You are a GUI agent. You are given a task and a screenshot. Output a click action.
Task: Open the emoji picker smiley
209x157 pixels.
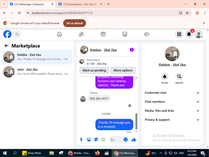click(125, 139)
